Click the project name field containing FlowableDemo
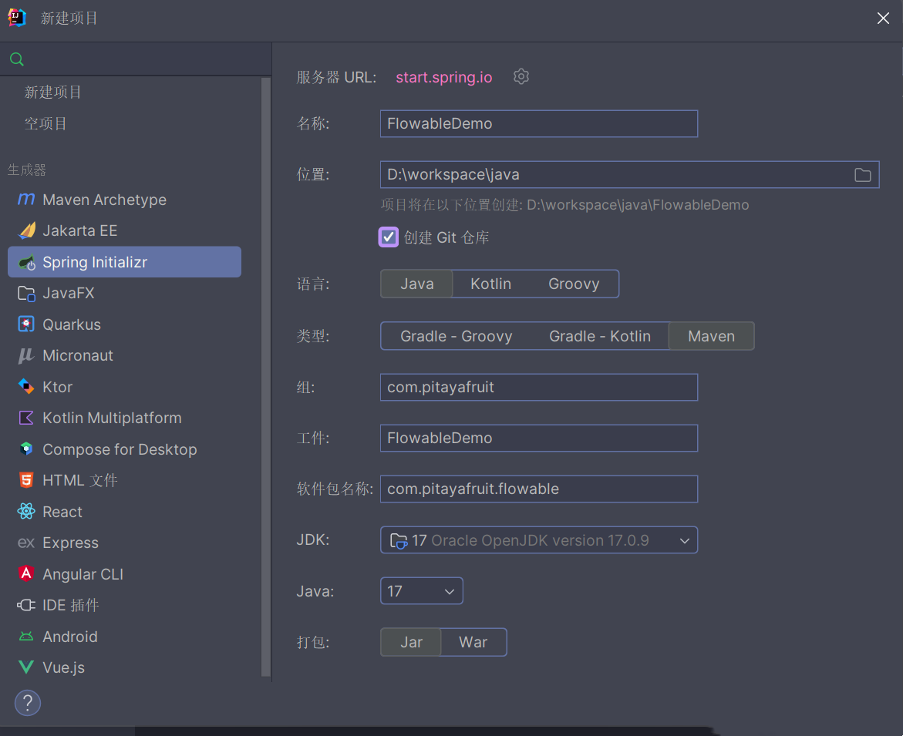The width and height of the screenshot is (903, 736). pos(538,123)
